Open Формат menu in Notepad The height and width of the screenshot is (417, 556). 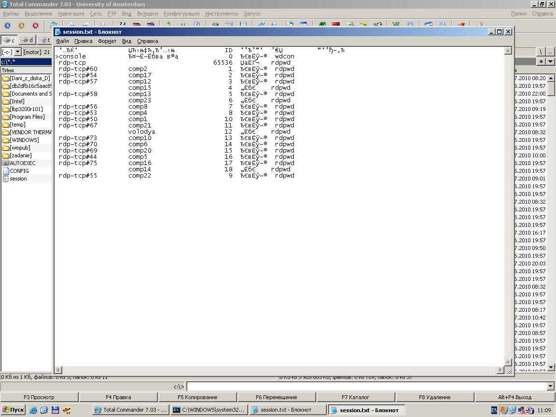tap(107, 41)
